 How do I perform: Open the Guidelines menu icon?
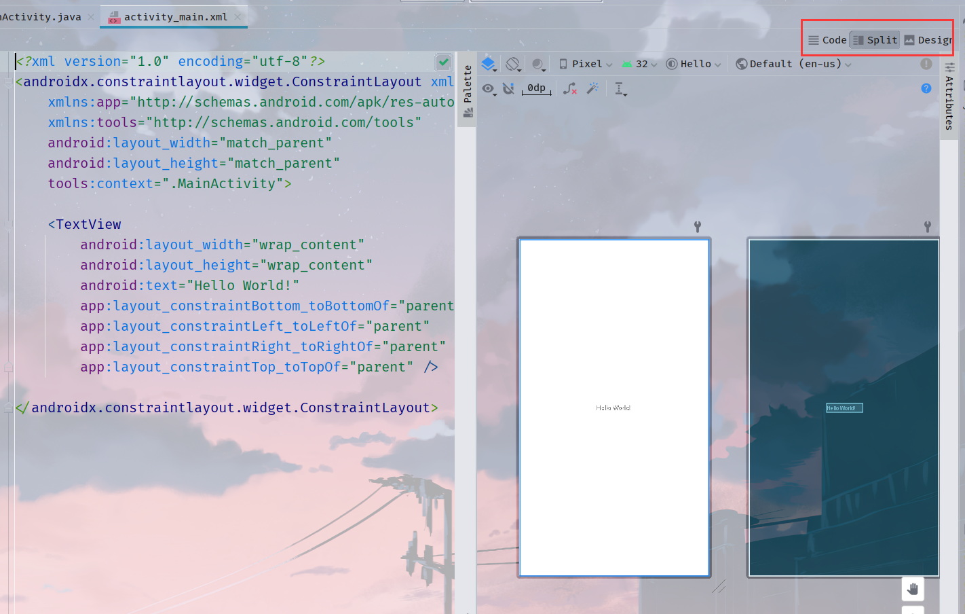(620, 89)
